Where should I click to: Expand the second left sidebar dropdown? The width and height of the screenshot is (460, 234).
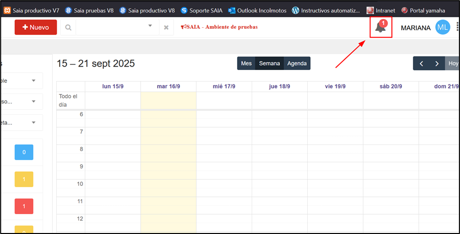pos(34,101)
